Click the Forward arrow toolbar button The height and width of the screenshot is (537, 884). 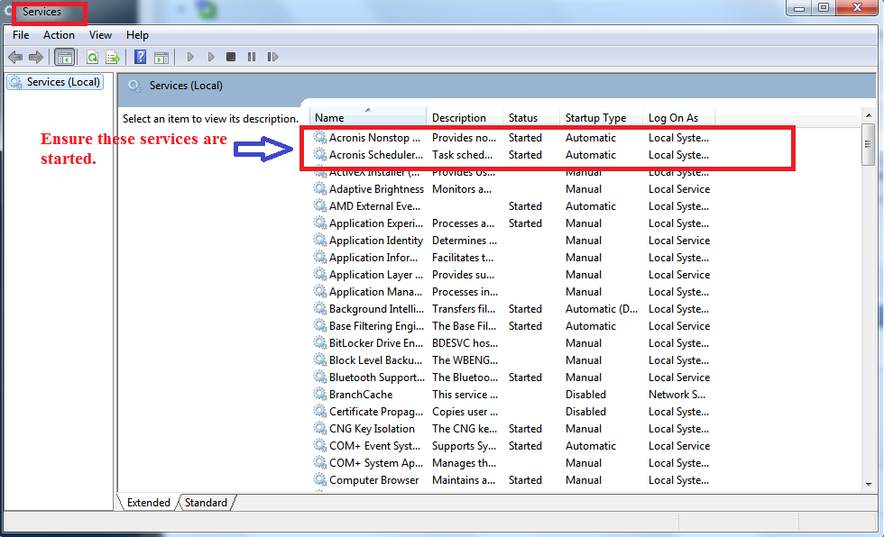click(x=36, y=57)
